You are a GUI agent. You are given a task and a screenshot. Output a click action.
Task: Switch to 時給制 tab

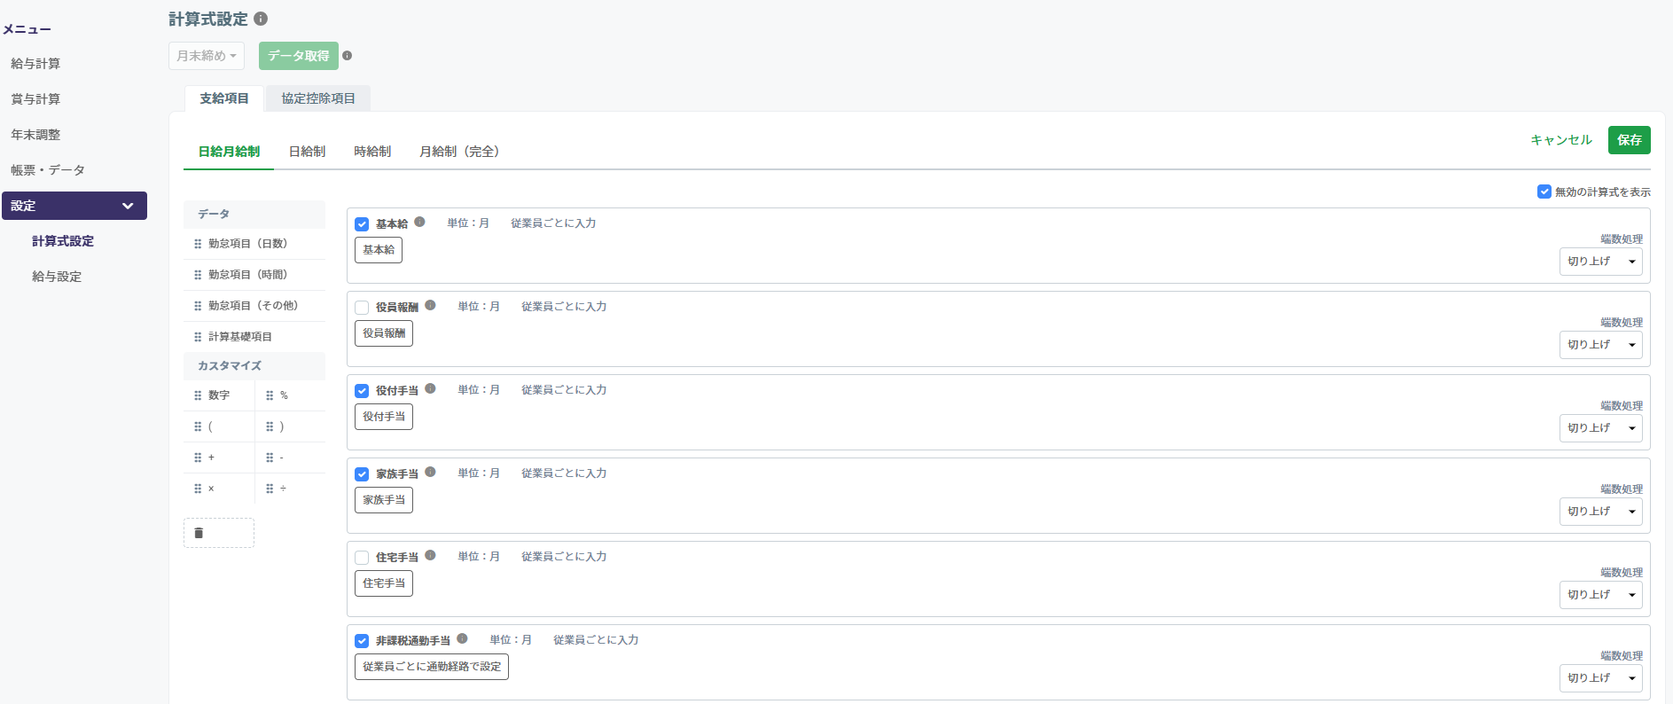coord(372,152)
